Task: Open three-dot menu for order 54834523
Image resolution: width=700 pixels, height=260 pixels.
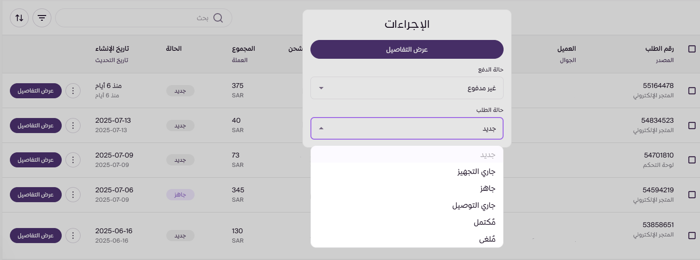Action: click(73, 126)
